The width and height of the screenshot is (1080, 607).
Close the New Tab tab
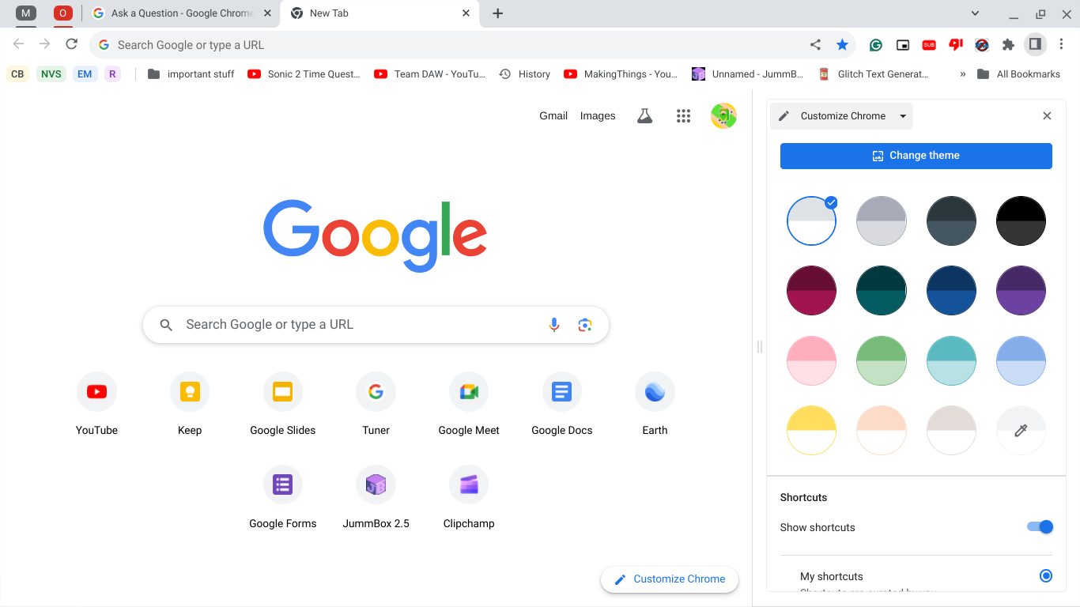tap(466, 13)
